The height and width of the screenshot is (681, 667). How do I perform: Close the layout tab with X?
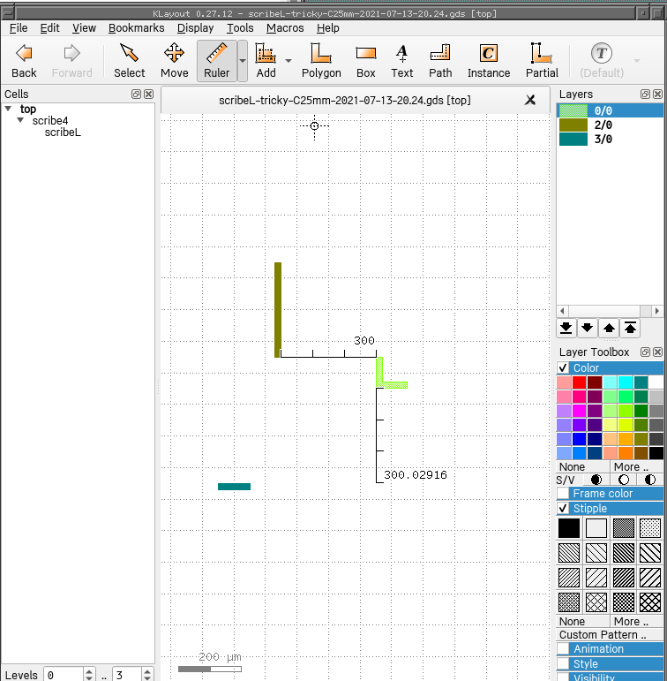click(530, 101)
